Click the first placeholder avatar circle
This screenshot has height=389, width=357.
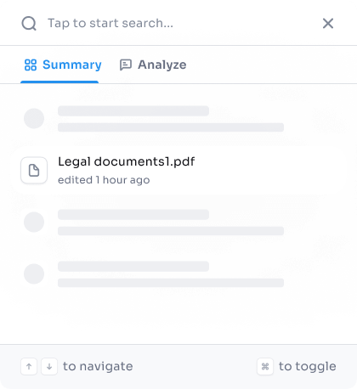tap(34, 119)
